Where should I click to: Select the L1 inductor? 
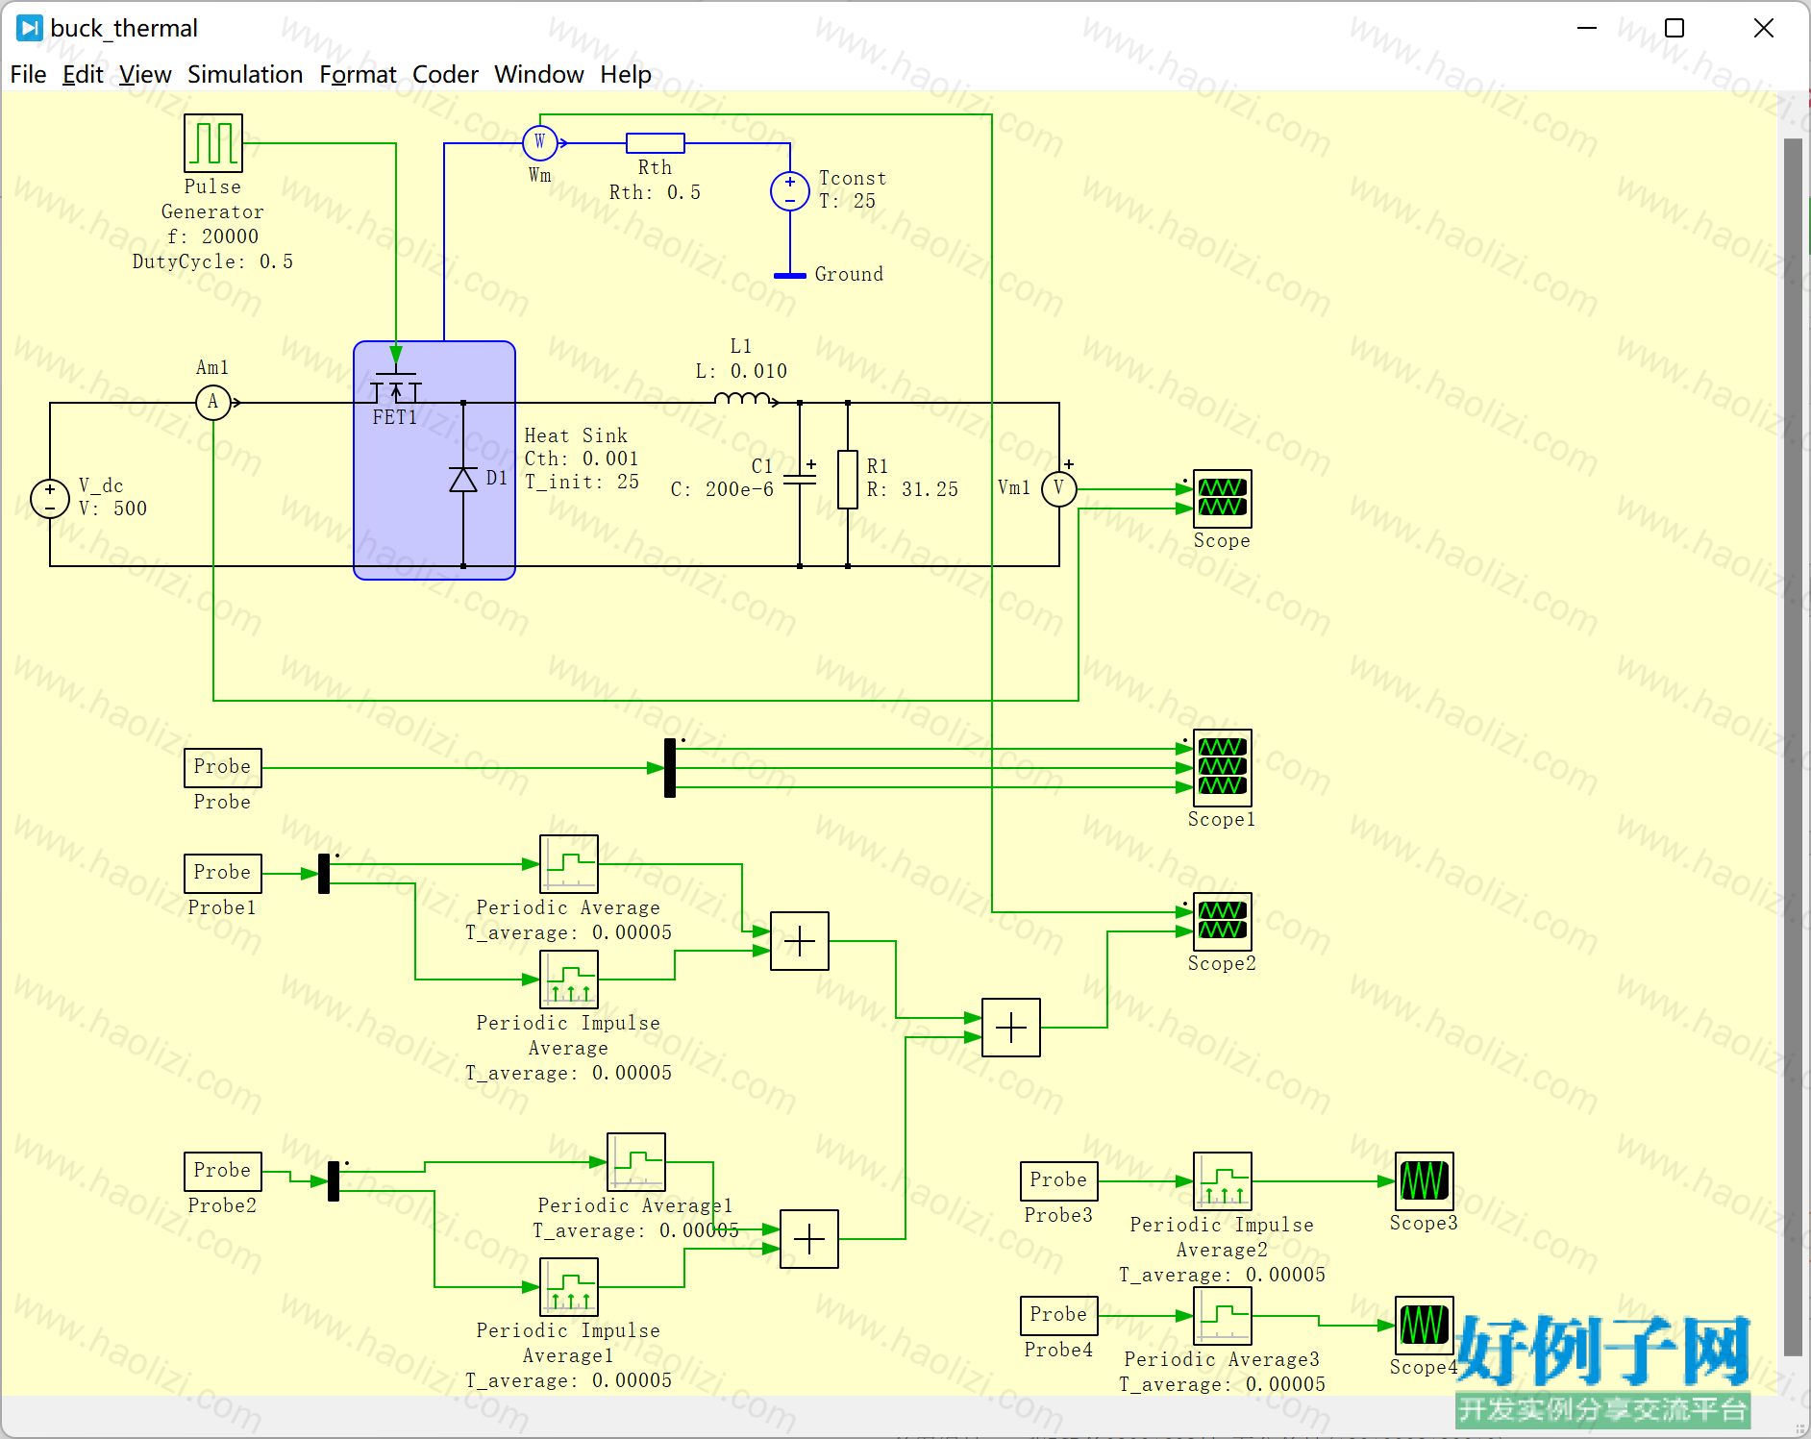[x=742, y=399]
